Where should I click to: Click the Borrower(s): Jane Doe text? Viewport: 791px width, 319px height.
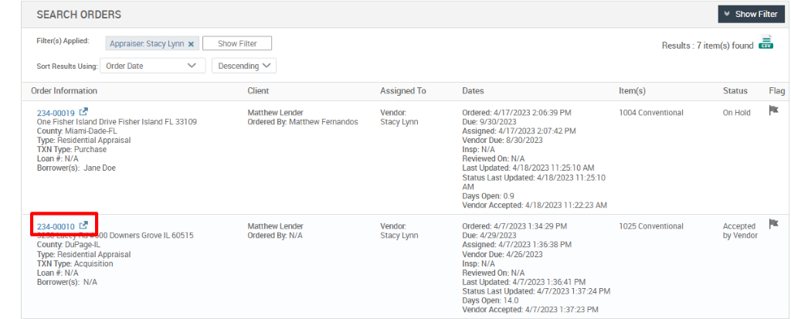coord(76,168)
